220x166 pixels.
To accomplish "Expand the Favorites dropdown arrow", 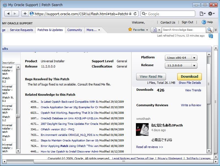I will click(147, 30).
